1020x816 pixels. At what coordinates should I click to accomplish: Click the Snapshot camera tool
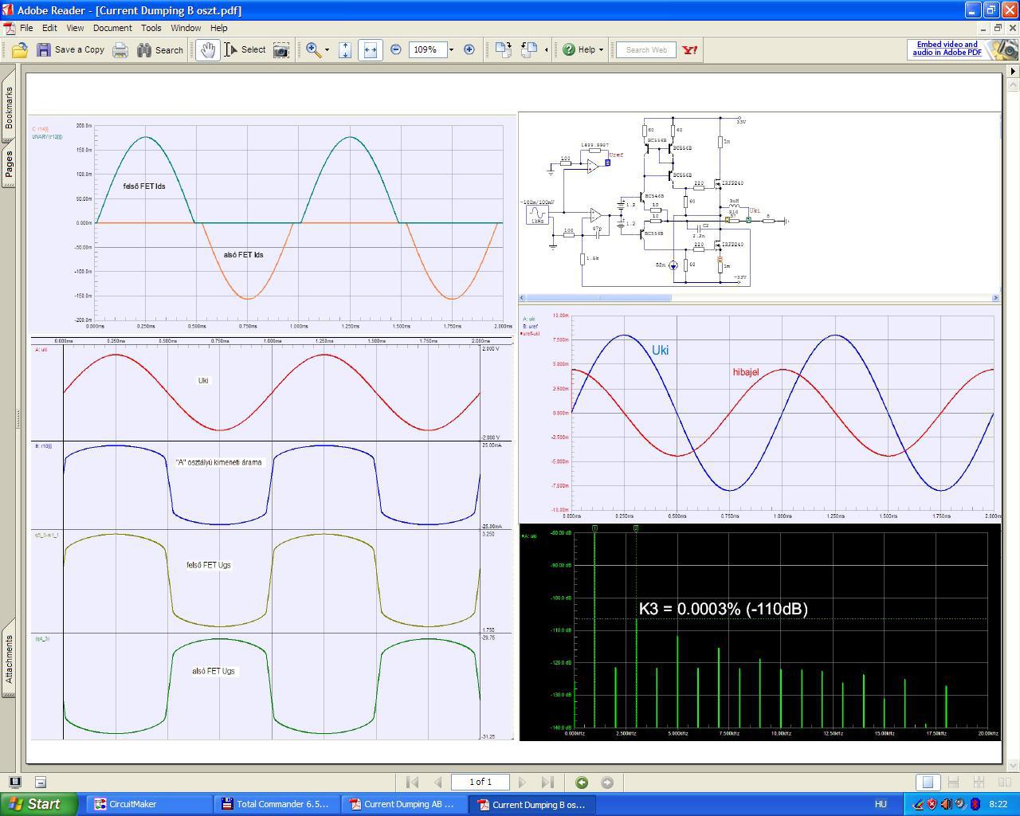click(x=281, y=50)
